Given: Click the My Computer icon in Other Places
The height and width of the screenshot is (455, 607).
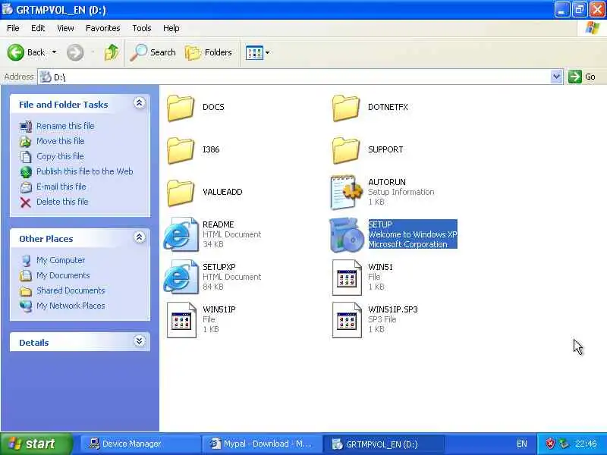Looking at the screenshot, I should (x=26, y=261).
